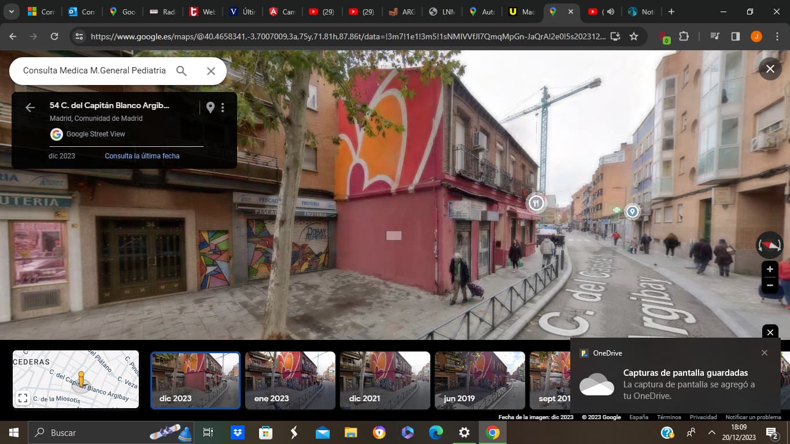Screen dimensions: 790x444
Task: Open the Chrome tab search dropdown arrow
Action: point(11,12)
